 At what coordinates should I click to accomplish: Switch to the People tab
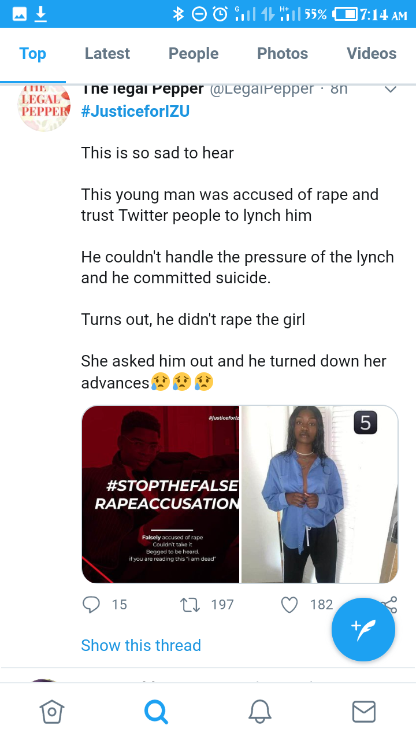click(x=194, y=54)
